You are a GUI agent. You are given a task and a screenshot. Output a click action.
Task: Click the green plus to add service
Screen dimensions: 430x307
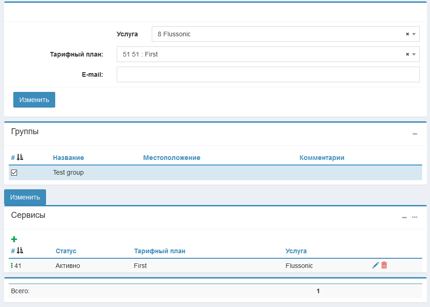(14, 239)
